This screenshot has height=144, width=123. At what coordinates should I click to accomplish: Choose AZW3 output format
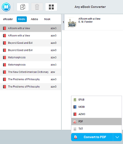(96, 114)
